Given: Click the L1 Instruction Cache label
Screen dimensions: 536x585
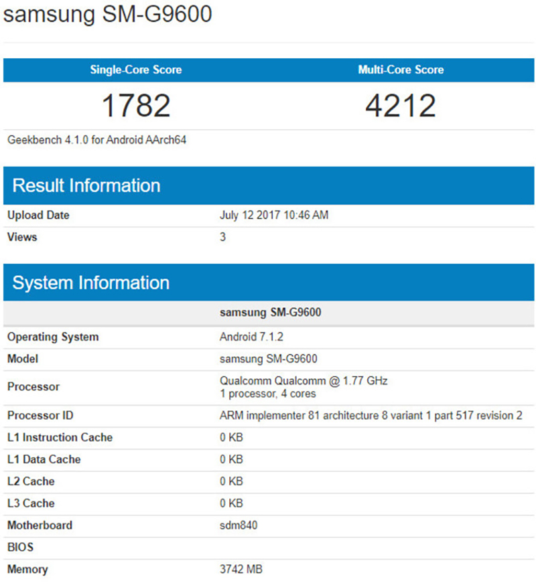Looking at the screenshot, I should tap(60, 437).
